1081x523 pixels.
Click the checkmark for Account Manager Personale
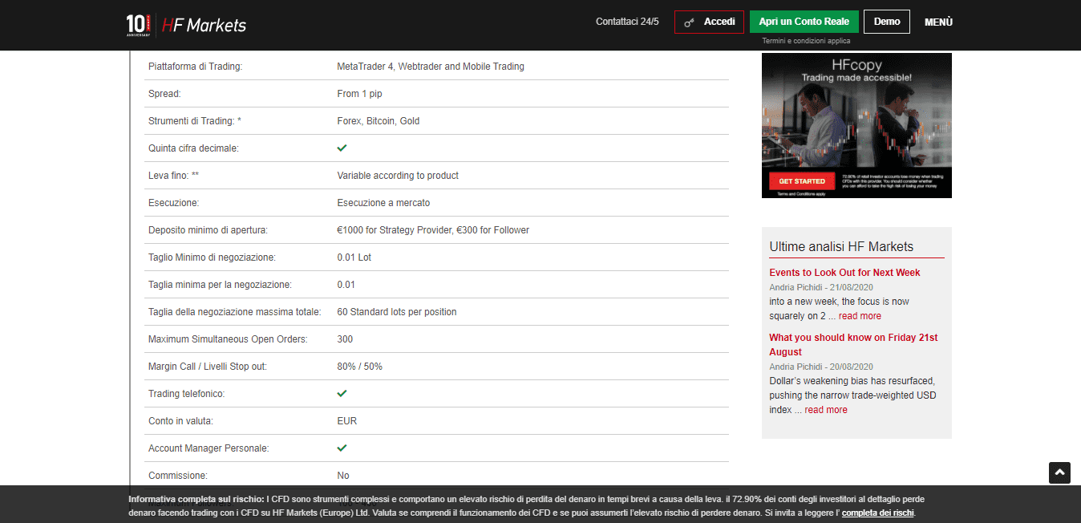click(x=342, y=448)
